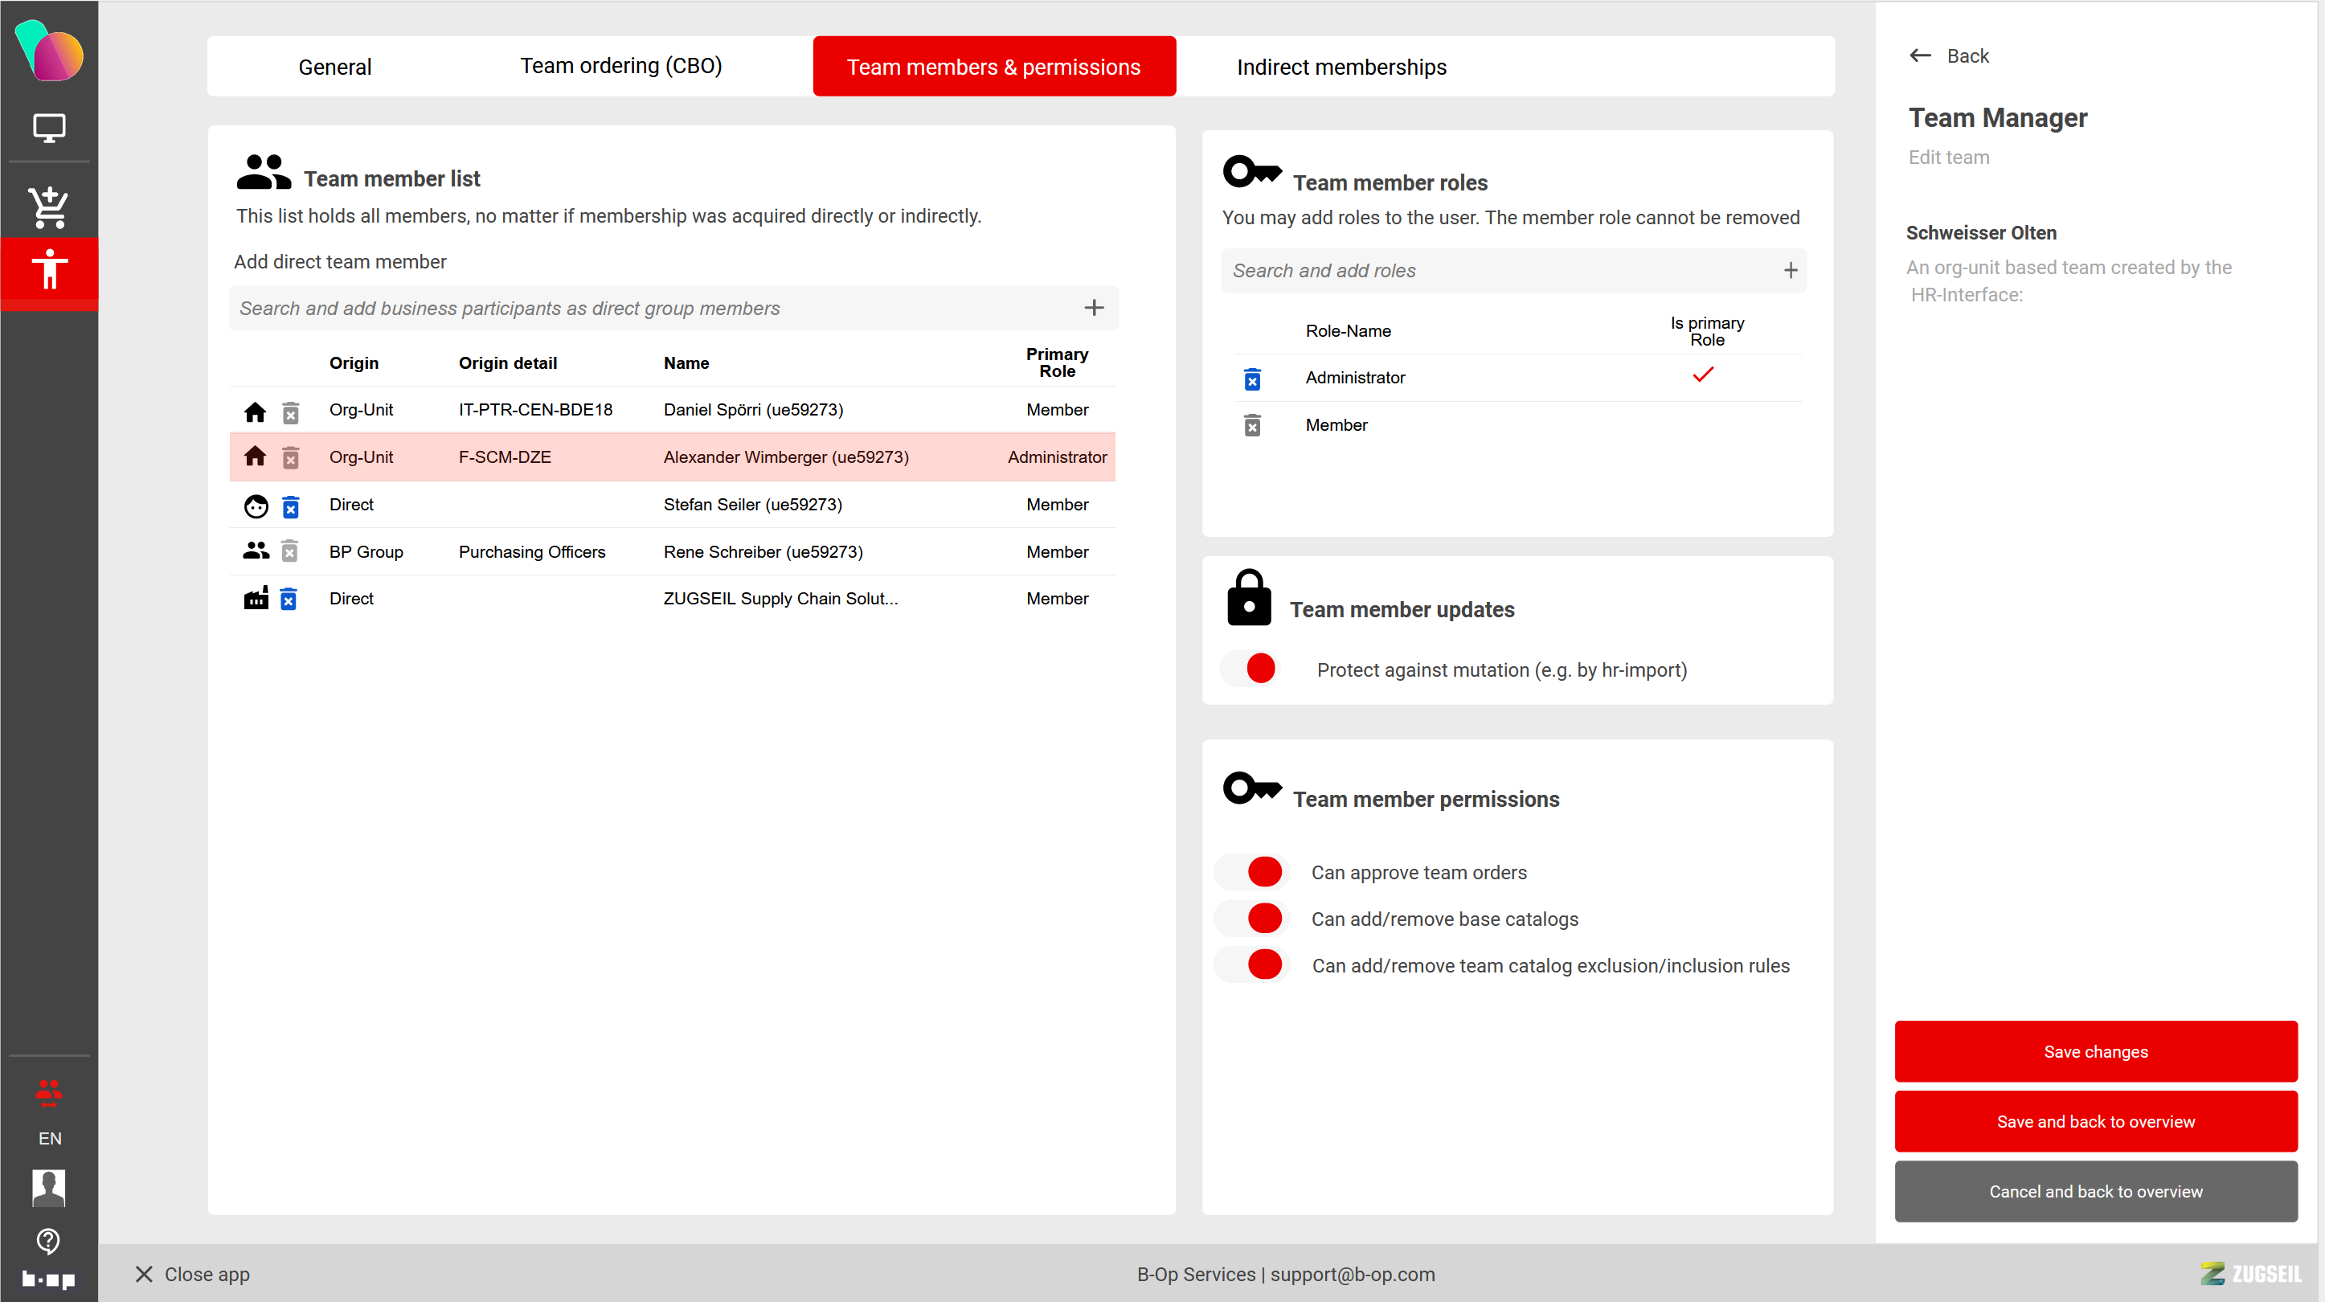Select the person accessibility sidebar icon
The image size is (2325, 1302).
click(49, 270)
